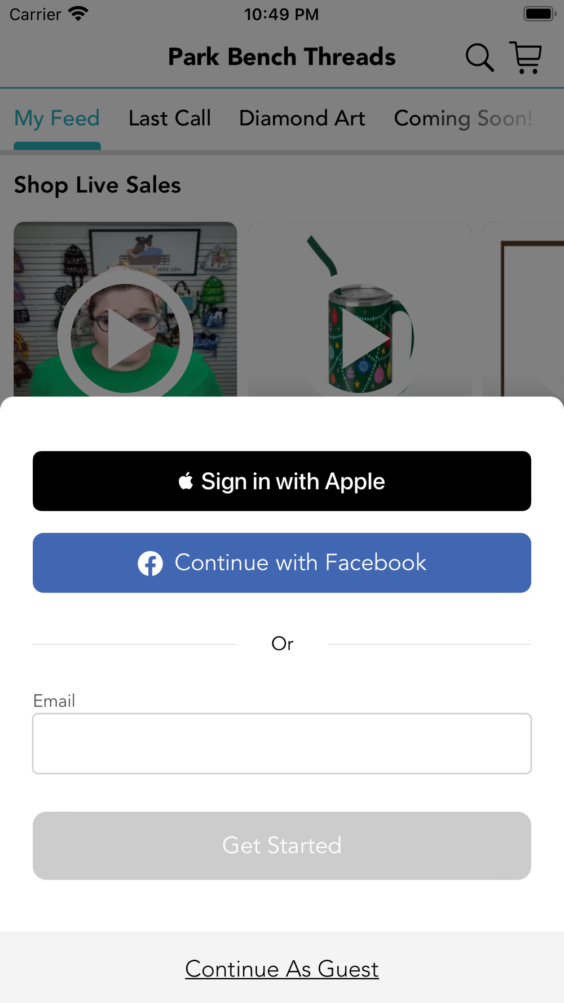The height and width of the screenshot is (1003, 564).
Task: Open the Last Call tab
Action: pos(170,118)
